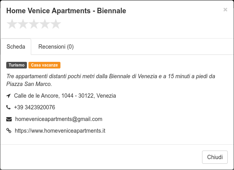Switch to the Scheda tab

point(16,47)
